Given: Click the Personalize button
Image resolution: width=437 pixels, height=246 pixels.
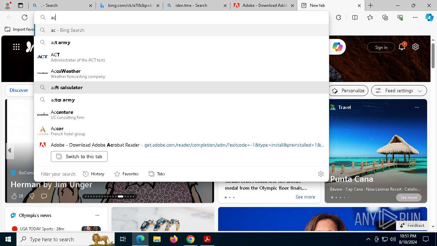Looking at the screenshot, I should pos(348,91).
